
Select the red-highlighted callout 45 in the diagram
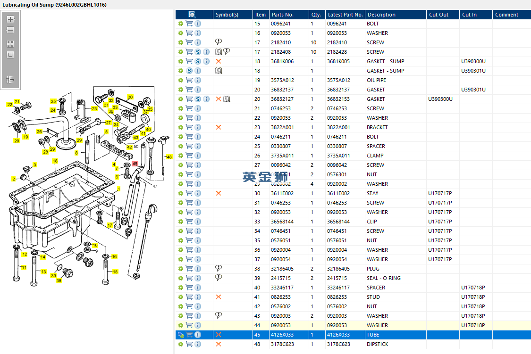135,164
